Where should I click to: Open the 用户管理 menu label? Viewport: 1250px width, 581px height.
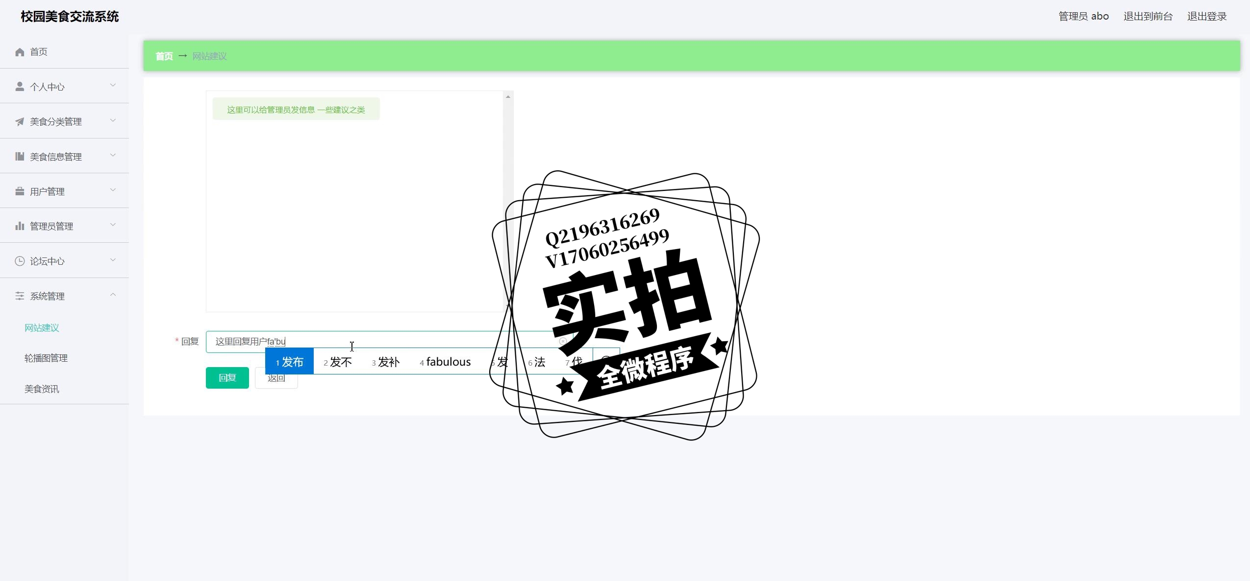[x=47, y=192]
